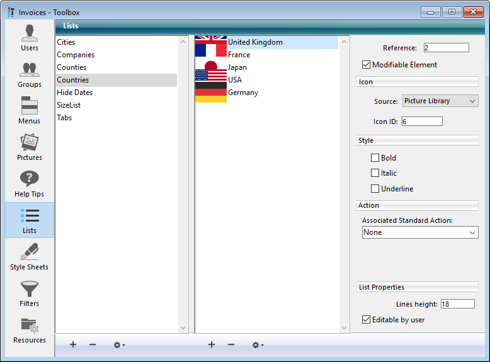Expand the Associated Standard Action dropdown

pyautogui.click(x=420, y=232)
